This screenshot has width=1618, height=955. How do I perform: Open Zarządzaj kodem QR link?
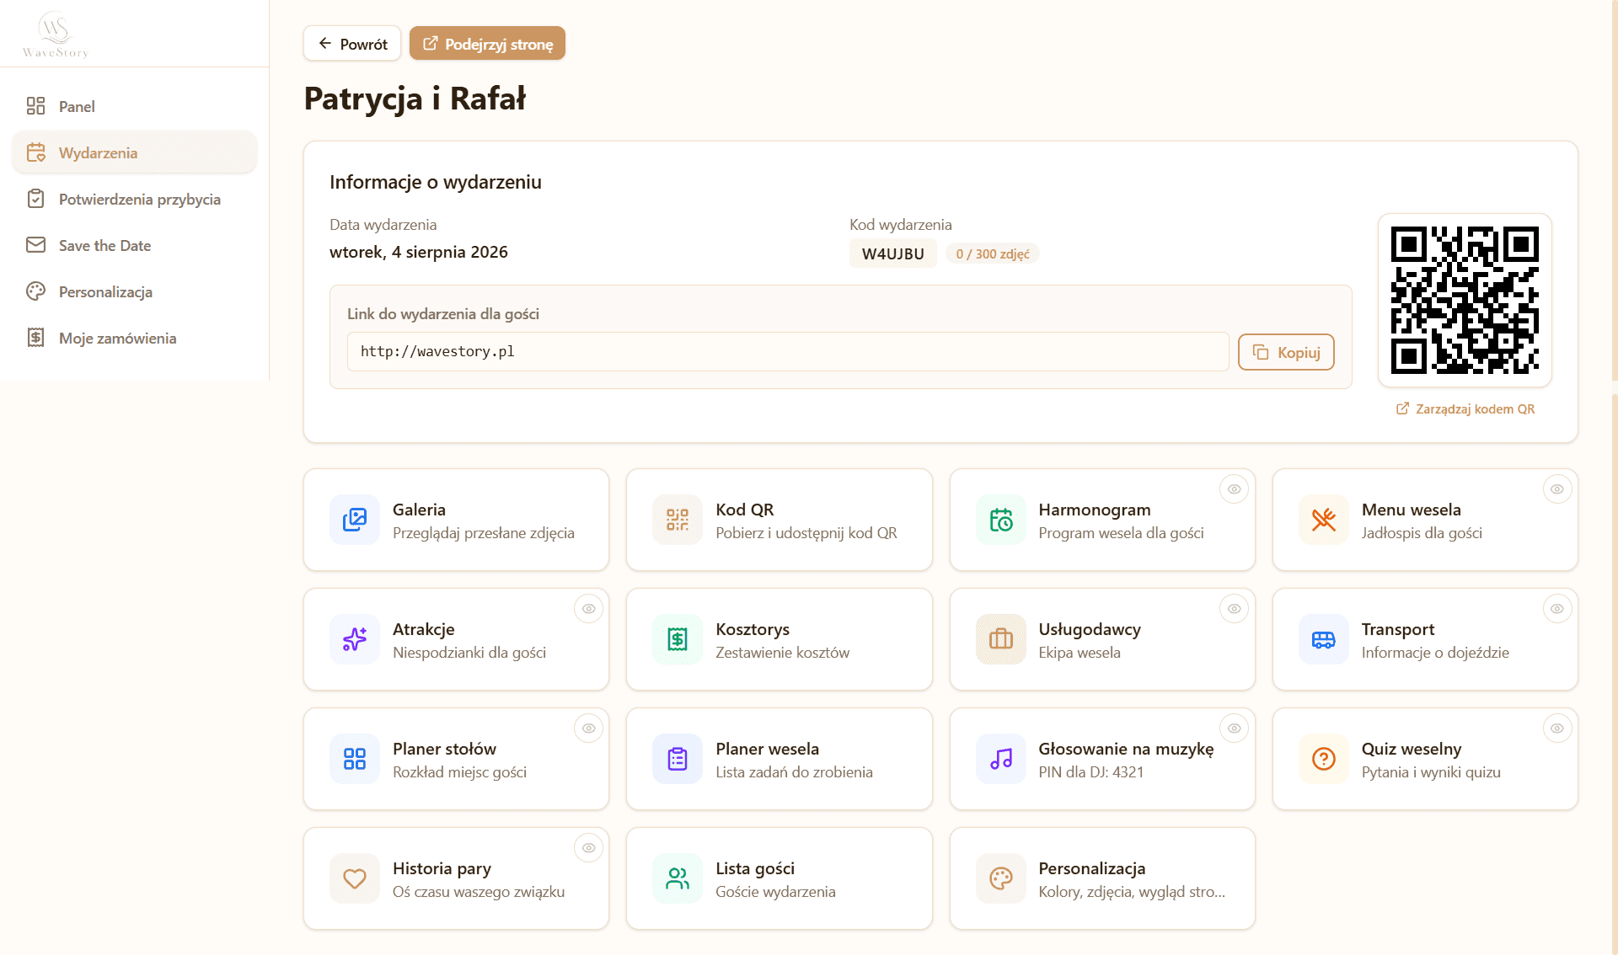pyautogui.click(x=1465, y=408)
